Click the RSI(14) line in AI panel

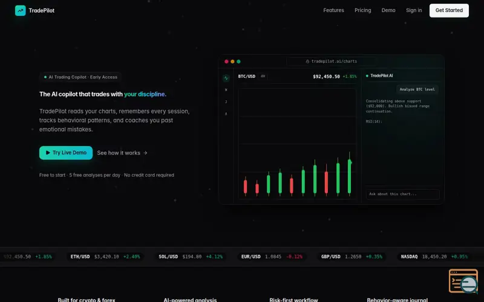(374, 121)
